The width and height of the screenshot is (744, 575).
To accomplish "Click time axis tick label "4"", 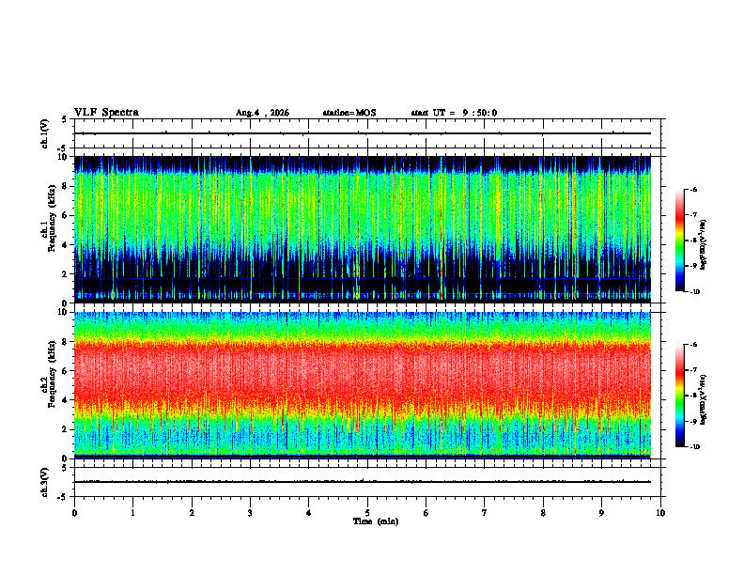I will [x=308, y=513].
